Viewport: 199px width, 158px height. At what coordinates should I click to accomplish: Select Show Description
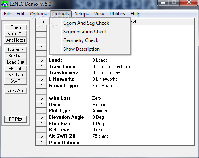pyautogui.click(x=90, y=49)
